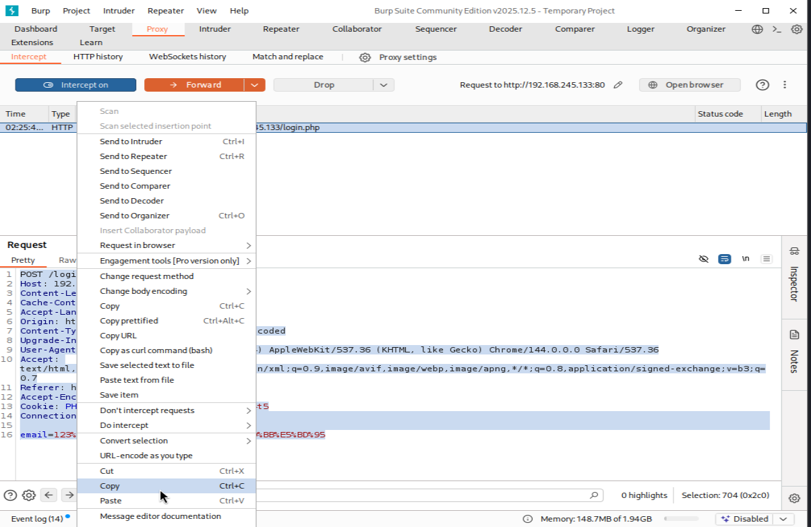Switch to the HTTP history tab
Screen dimensions: 811x527
click(x=98, y=57)
